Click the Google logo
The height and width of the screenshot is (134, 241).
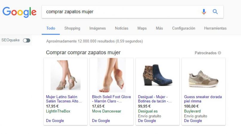coord(19,12)
